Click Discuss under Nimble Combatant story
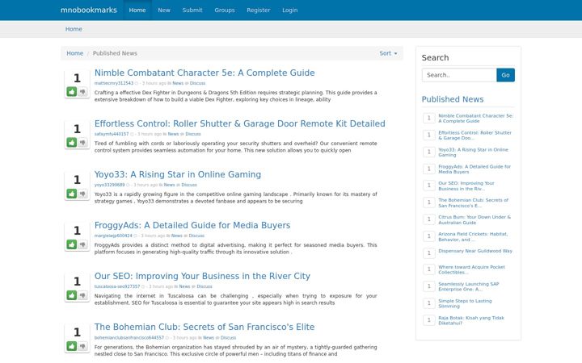This screenshot has height=363, width=582. coord(197,83)
